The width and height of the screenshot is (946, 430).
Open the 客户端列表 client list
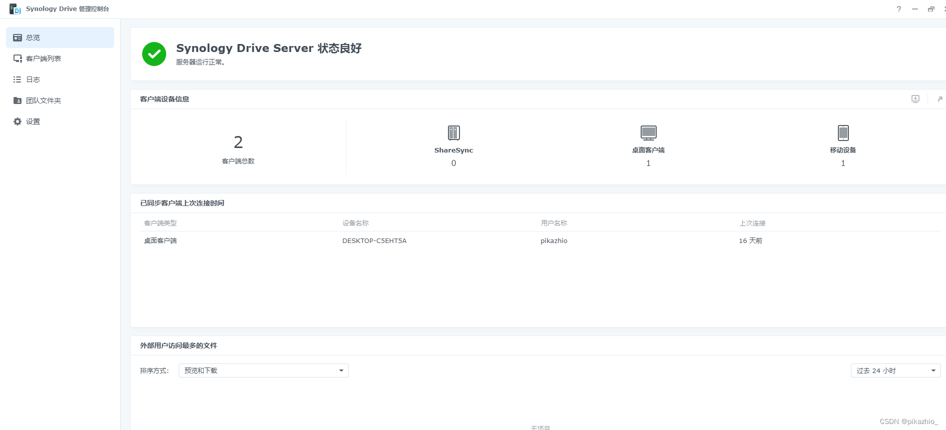(x=60, y=58)
